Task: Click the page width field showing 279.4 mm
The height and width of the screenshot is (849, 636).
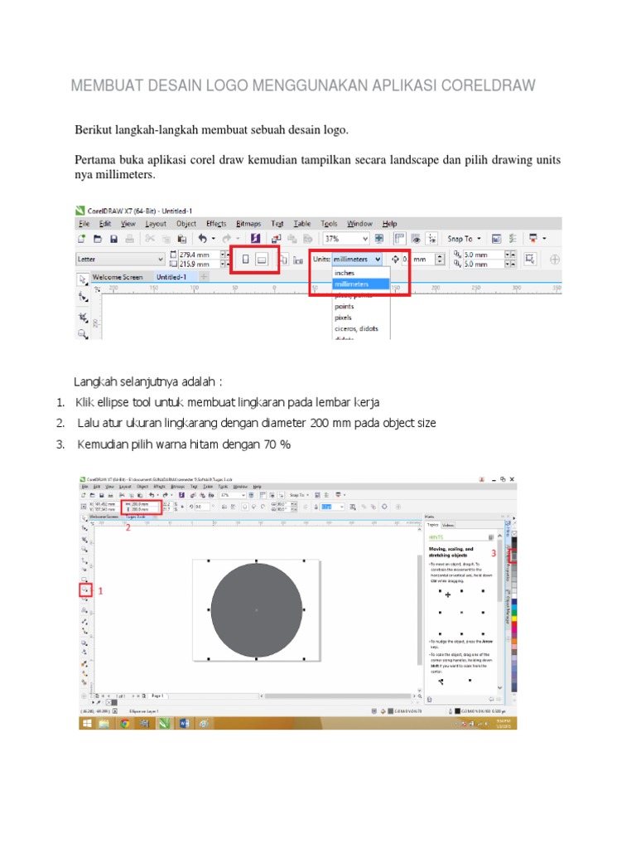Action: (199, 255)
